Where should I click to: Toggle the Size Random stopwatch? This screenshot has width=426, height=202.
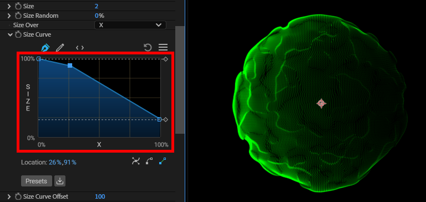(x=18, y=16)
